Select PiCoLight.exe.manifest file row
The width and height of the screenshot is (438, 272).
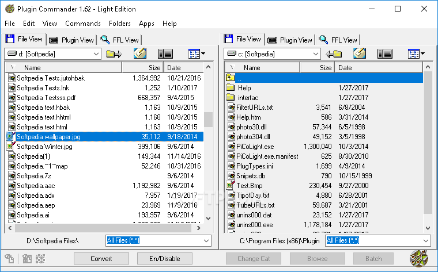click(x=324, y=156)
